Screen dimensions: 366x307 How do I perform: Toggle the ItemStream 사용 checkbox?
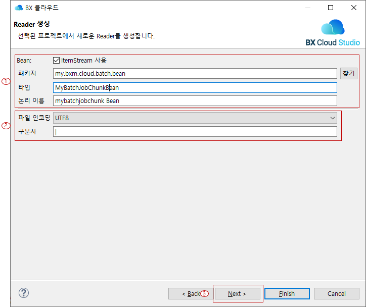click(x=56, y=61)
